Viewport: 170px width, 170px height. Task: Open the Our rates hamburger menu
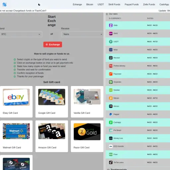click(107, 14)
